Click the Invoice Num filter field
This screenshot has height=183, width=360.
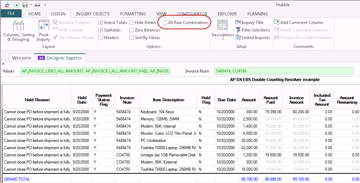[x=283, y=71]
